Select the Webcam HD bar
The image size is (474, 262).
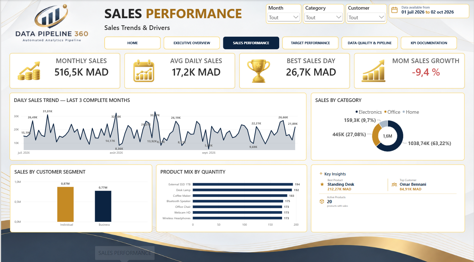click(238, 212)
